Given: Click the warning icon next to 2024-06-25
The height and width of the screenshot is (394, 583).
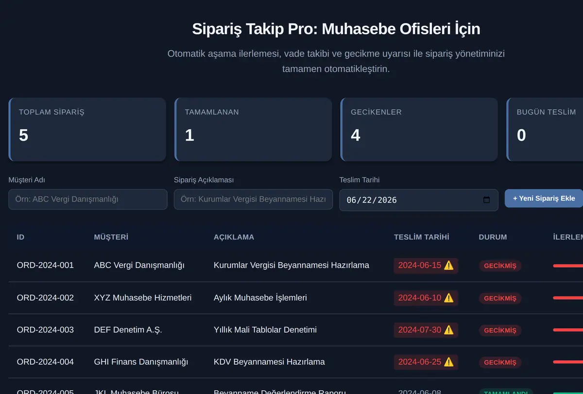Looking at the screenshot, I should [x=449, y=361].
